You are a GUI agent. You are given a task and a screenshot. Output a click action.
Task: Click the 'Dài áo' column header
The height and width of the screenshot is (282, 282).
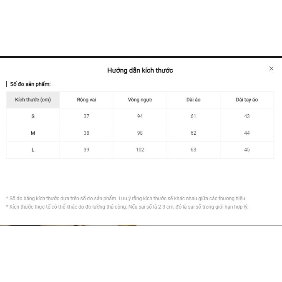[193, 100]
